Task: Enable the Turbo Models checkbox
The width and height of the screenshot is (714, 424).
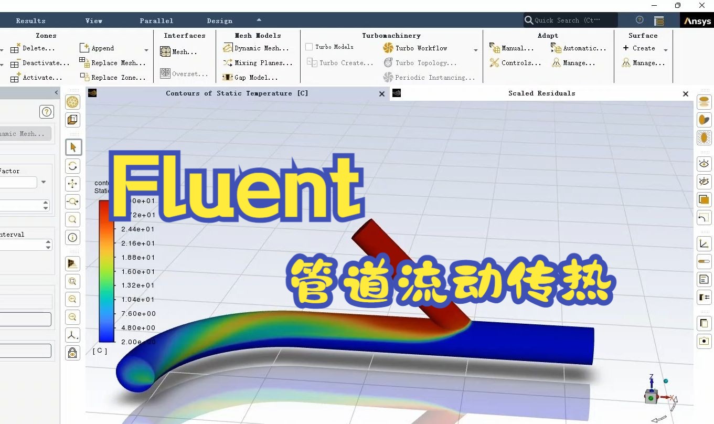Action: (309, 47)
